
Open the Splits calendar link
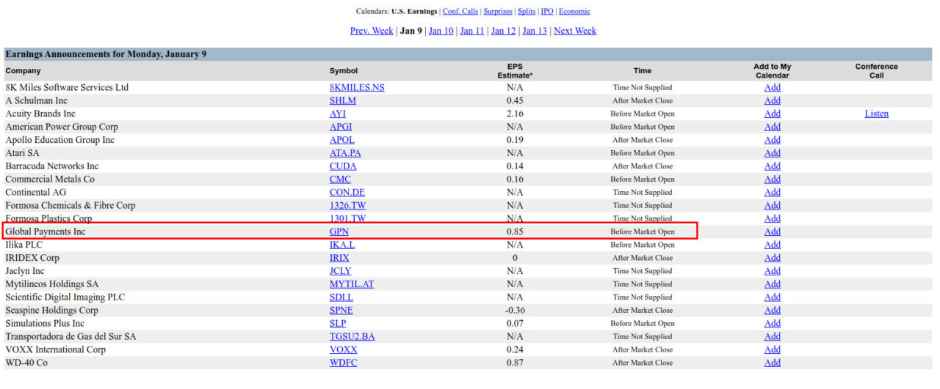[527, 12]
